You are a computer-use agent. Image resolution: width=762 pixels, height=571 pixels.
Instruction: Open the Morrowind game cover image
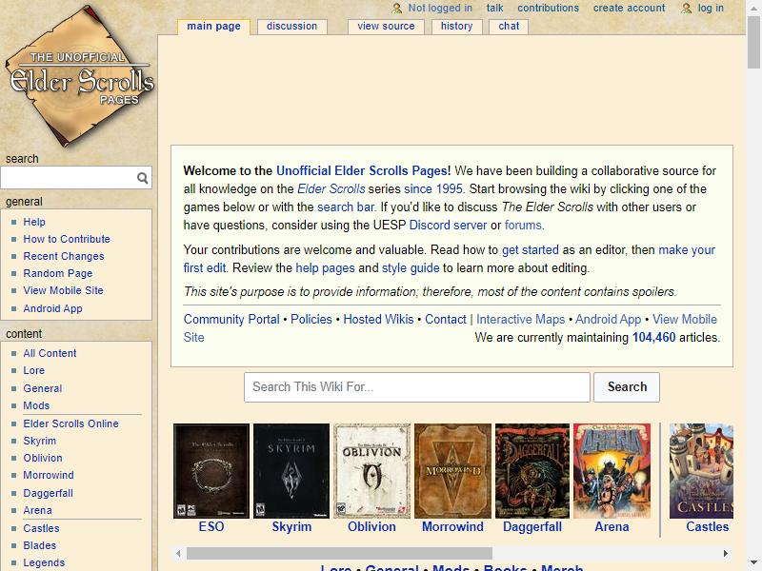[452, 471]
